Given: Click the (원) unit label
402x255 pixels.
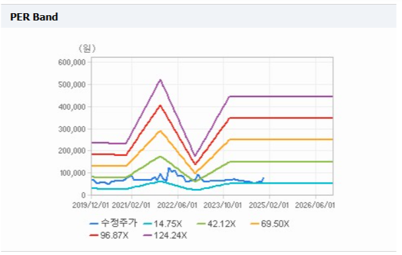Looking at the screenshot, I should tap(87, 48).
